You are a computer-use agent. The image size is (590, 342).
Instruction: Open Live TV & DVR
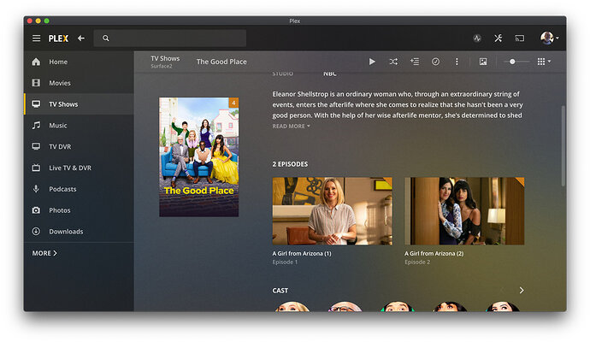click(79, 168)
